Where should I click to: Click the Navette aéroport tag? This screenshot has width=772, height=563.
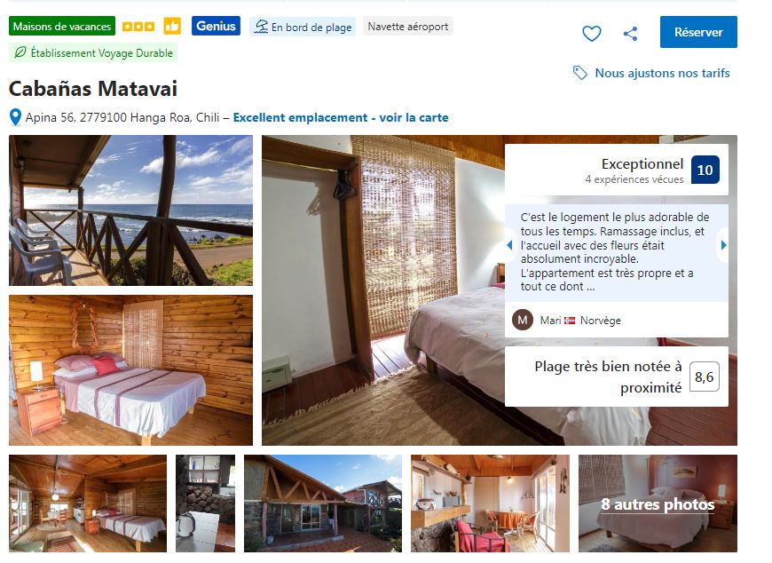point(407,27)
